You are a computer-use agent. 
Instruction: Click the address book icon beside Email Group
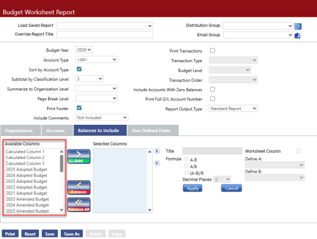298,35
